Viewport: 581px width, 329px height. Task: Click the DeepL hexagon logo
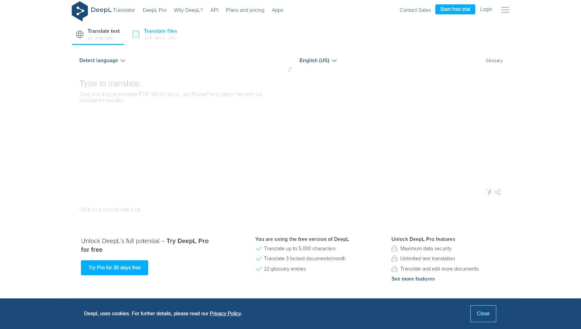80,11
